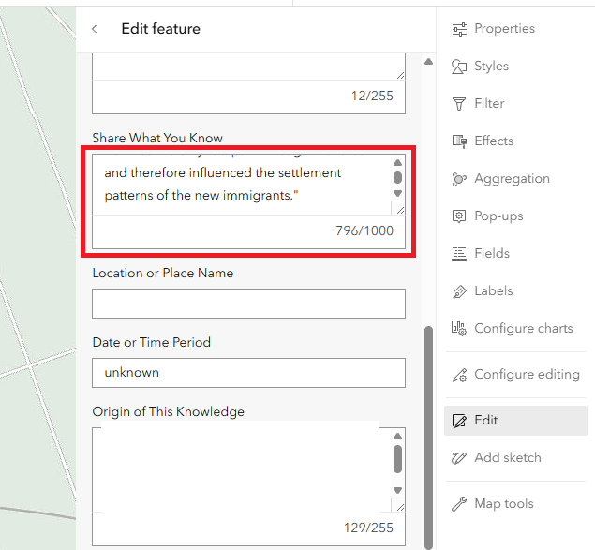Click the Fields label in sidebar
This screenshot has height=550, width=595.
tap(492, 254)
